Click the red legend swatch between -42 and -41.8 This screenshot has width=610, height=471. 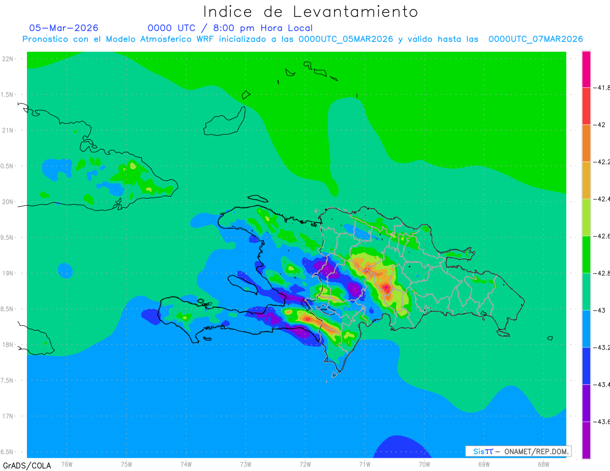(x=586, y=106)
